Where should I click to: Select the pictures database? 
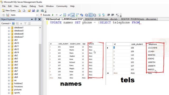pyautogui.click(x=18, y=89)
